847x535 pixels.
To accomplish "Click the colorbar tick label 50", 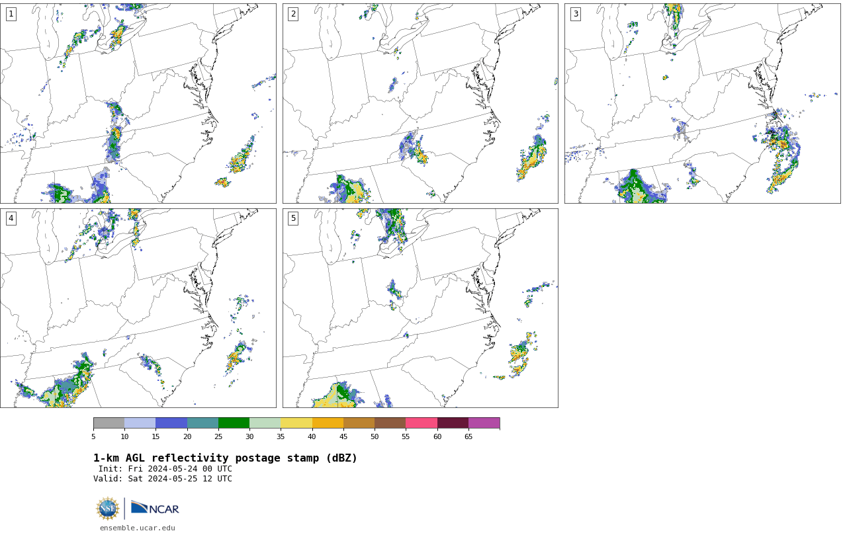I will pyautogui.click(x=375, y=436).
